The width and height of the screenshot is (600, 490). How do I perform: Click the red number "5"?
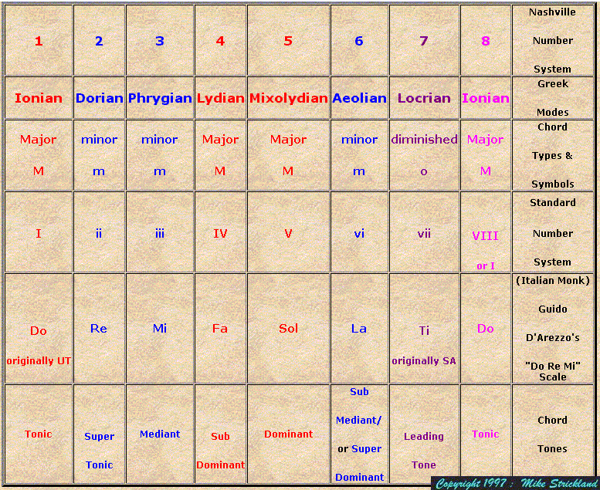click(288, 41)
